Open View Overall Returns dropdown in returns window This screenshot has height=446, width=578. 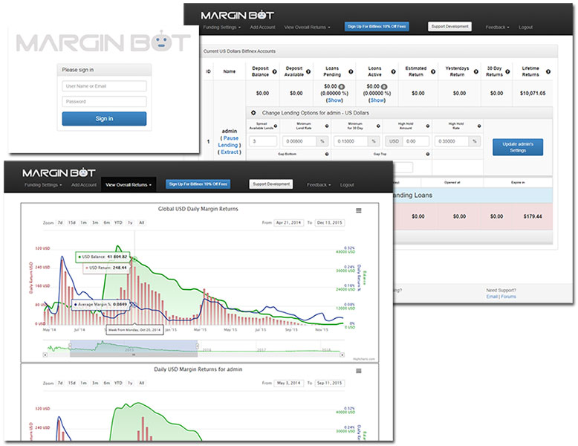point(129,185)
